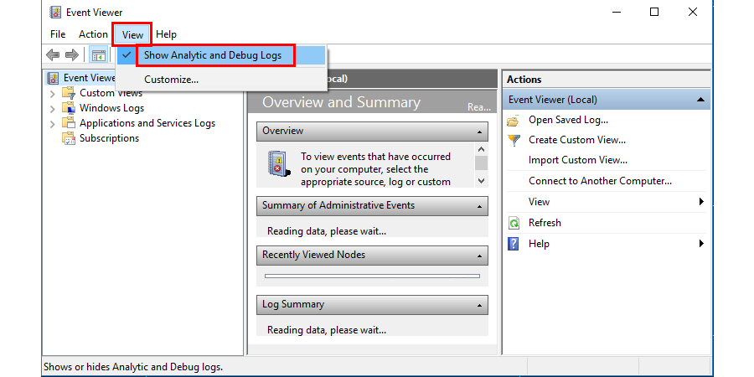Screen dimensions: 754x377
Task: Click Open Saved Log... action
Action: pos(568,120)
